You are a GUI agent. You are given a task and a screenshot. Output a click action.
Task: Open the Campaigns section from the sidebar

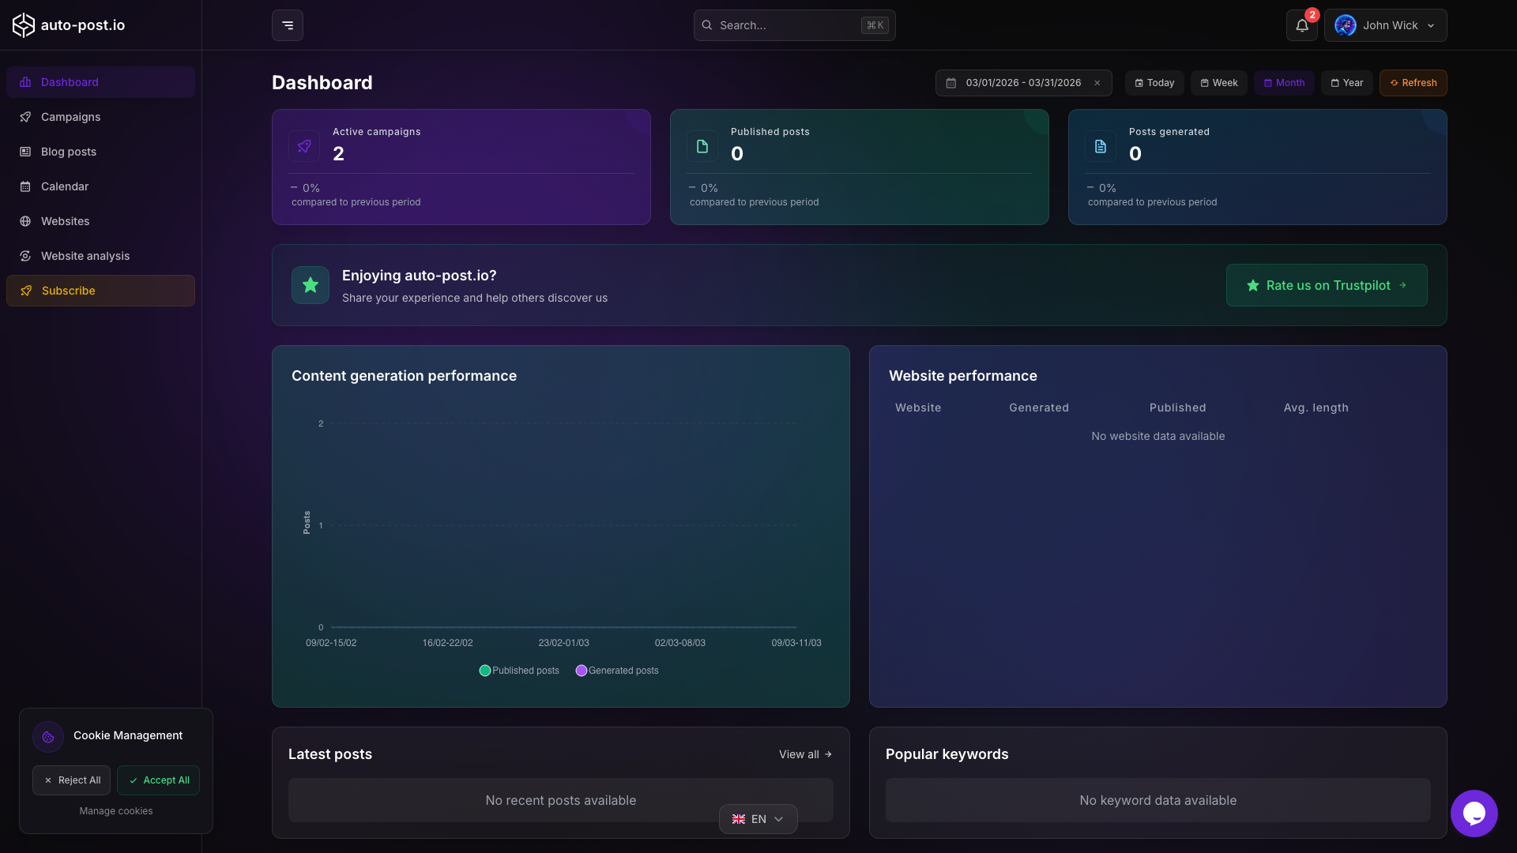[70, 117]
